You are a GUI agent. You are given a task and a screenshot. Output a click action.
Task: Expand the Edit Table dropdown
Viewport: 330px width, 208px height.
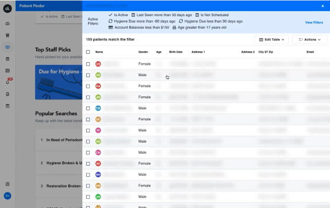pos(272,39)
